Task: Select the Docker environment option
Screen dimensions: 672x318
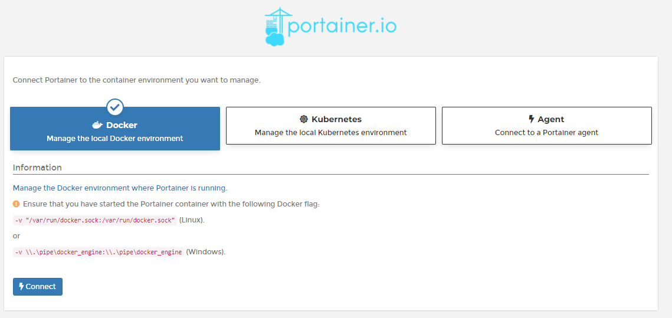Action: coord(115,129)
